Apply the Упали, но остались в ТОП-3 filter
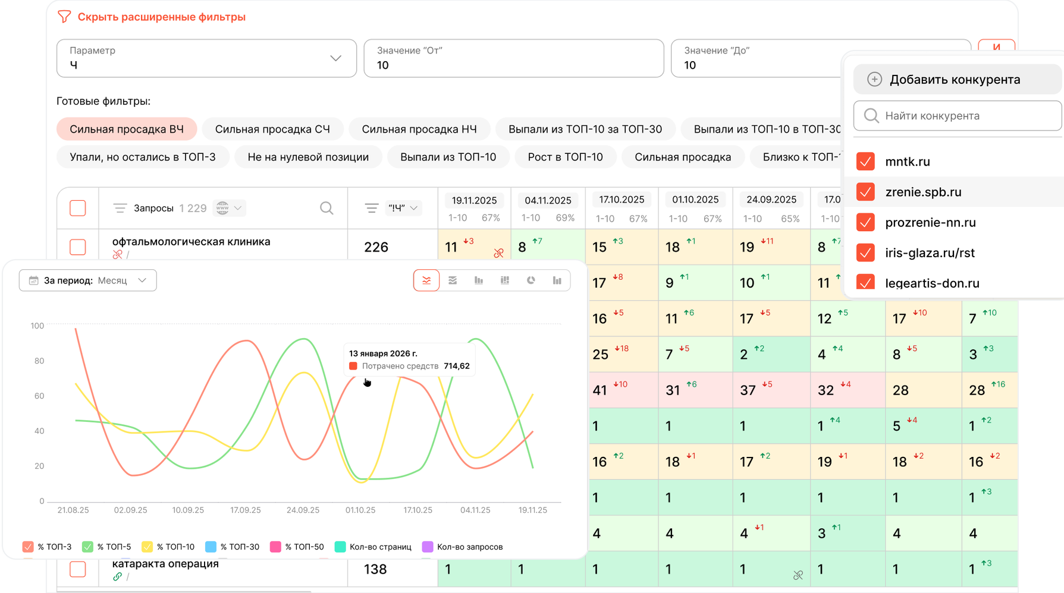The height and width of the screenshot is (593, 1064). 143,157
